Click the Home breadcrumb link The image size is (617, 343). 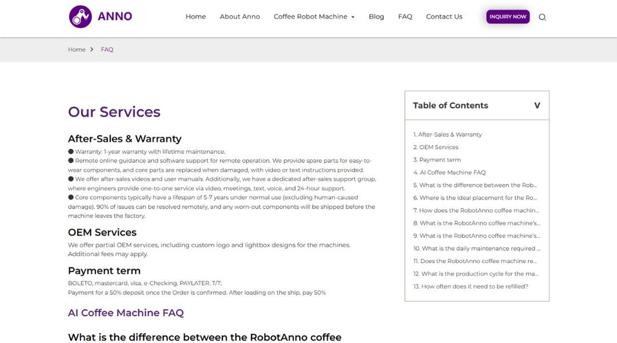[x=77, y=50]
